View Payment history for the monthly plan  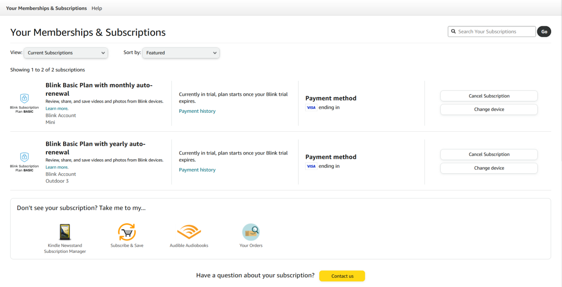click(x=197, y=111)
